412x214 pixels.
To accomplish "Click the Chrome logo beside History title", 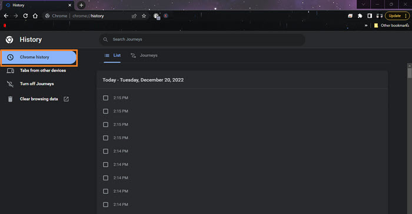I will [x=9, y=39].
